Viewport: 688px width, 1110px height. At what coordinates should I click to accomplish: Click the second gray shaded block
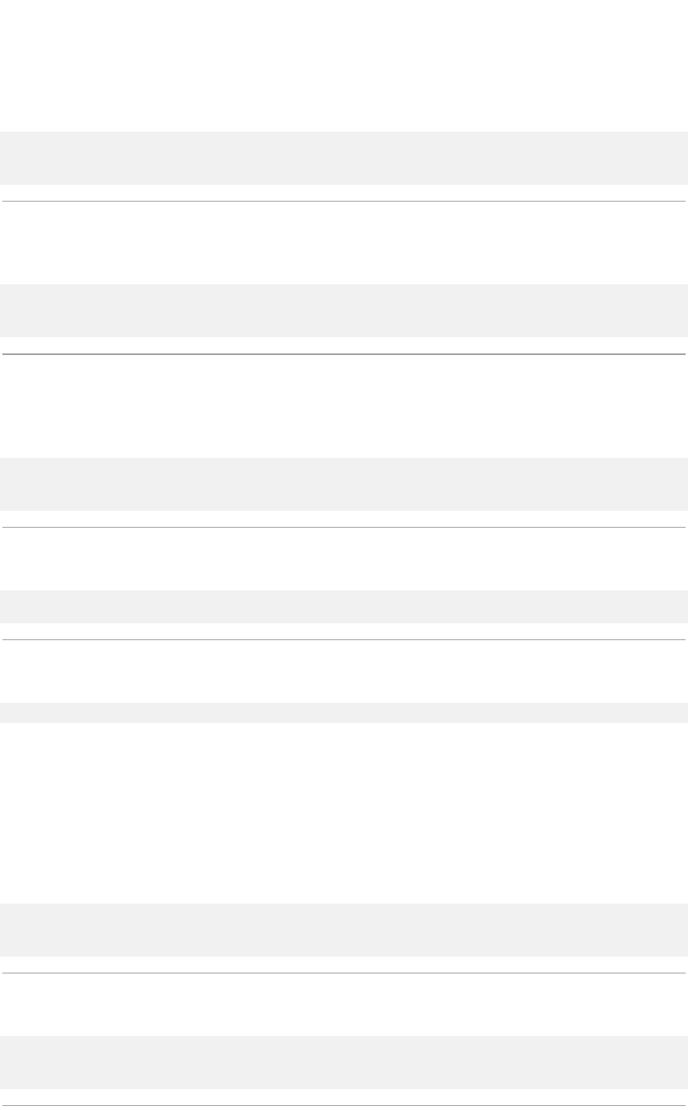pyautogui.click(x=344, y=311)
